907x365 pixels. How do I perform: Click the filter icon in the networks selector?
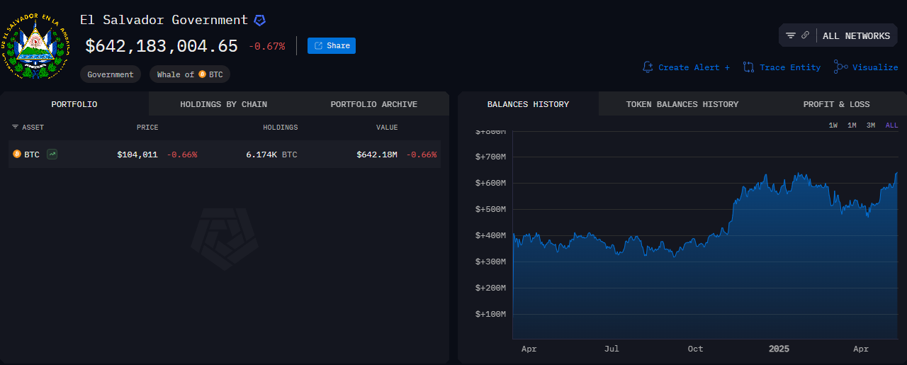[x=791, y=35]
